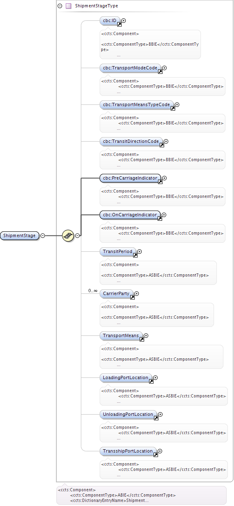234x506 pixels.
Task: Click the ShipmentStageType type icon
Action: coord(69,6)
